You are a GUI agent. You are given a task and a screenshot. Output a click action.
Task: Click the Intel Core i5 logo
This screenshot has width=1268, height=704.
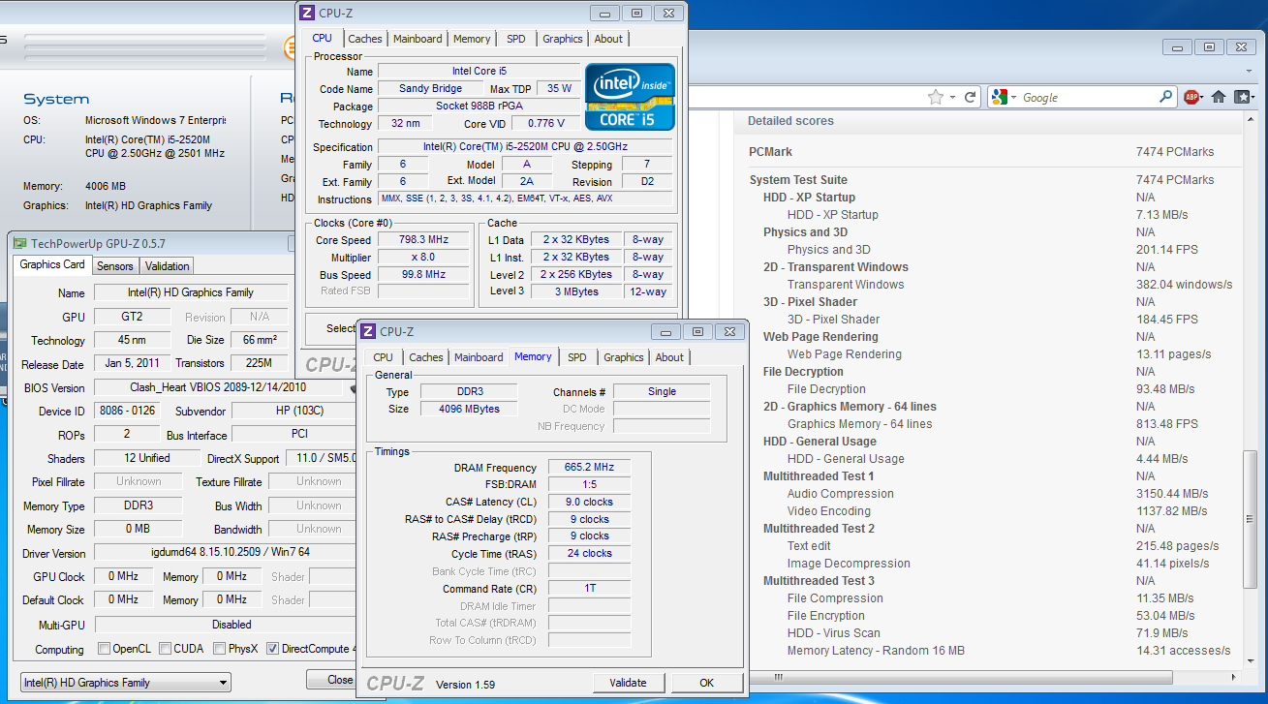coord(628,97)
